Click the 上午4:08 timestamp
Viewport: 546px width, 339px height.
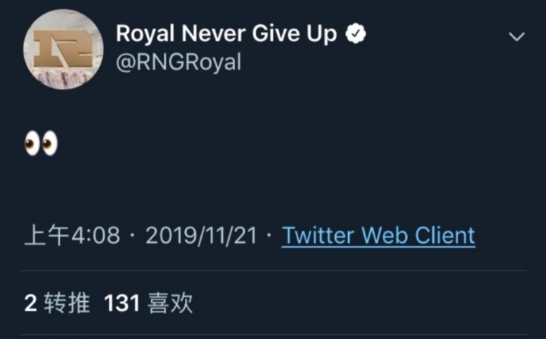coord(72,235)
